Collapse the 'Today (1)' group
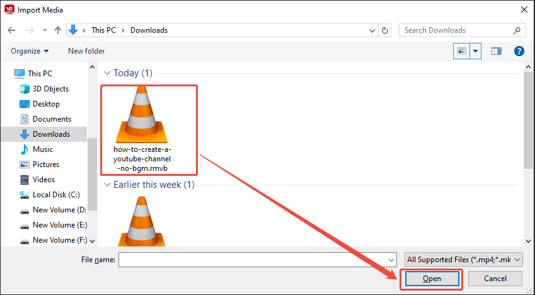Image resolution: width=535 pixels, height=295 pixels. [107, 73]
